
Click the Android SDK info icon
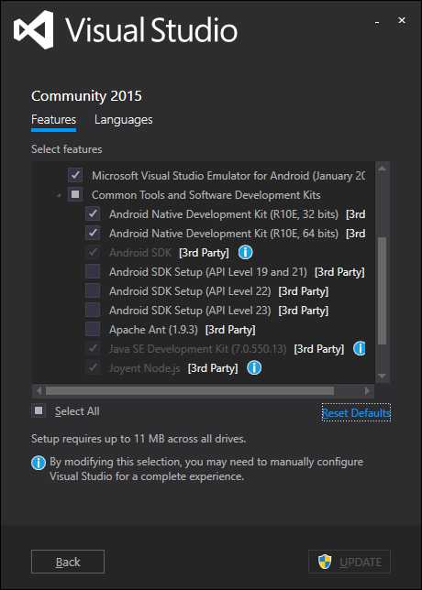(x=245, y=253)
